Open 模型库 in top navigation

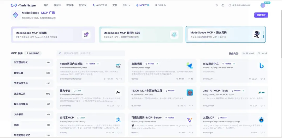57,5
